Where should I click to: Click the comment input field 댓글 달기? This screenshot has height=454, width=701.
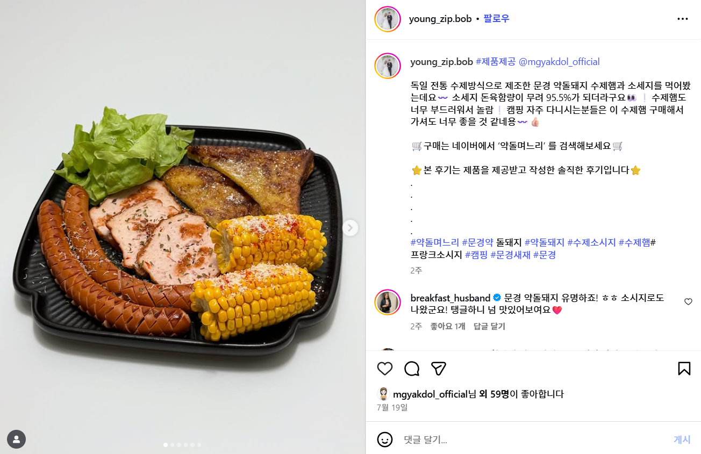click(x=532, y=439)
